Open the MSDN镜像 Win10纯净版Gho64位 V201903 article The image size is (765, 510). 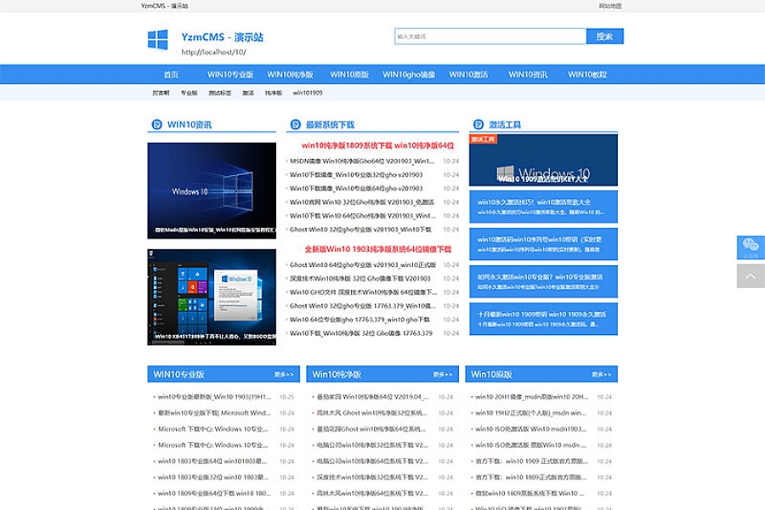click(362, 161)
